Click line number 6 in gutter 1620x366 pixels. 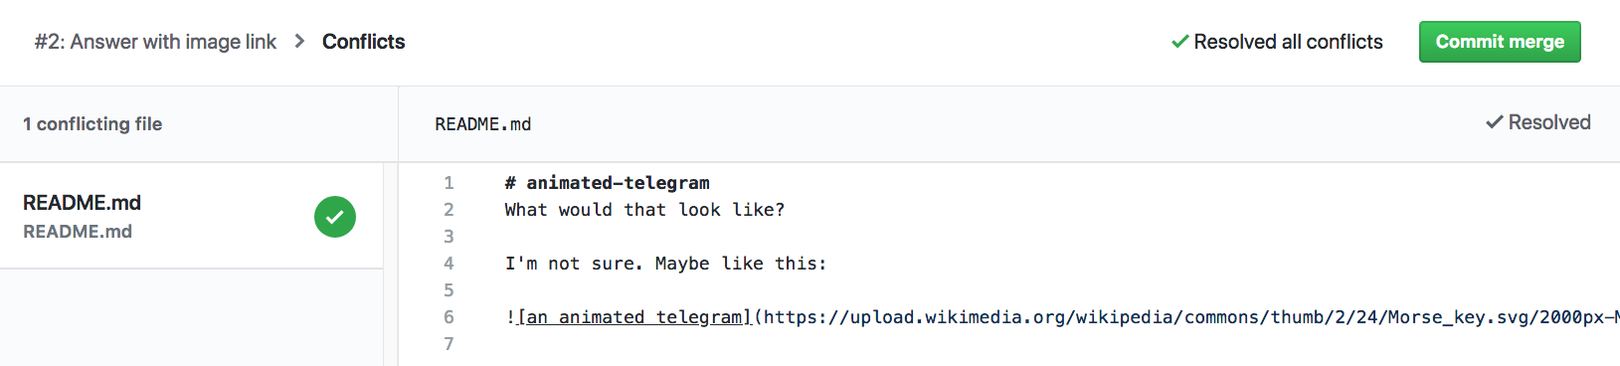pyautogui.click(x=449, y=317)
